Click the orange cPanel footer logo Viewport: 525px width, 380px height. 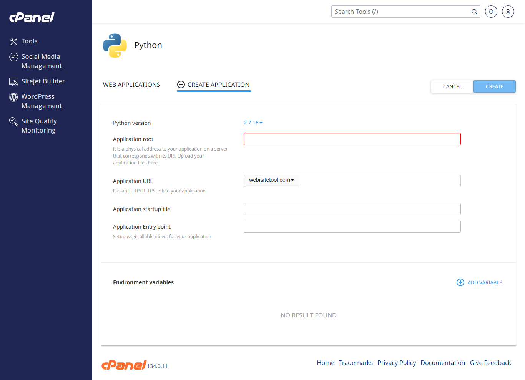124,365
